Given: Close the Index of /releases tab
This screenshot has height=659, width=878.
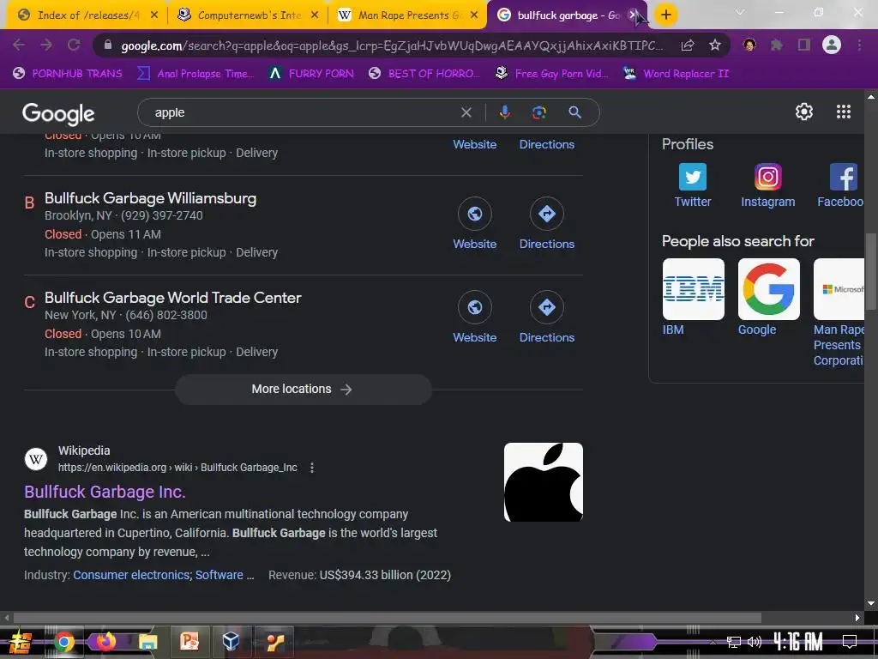Looking at the screenshot, I should coord(154,15).
